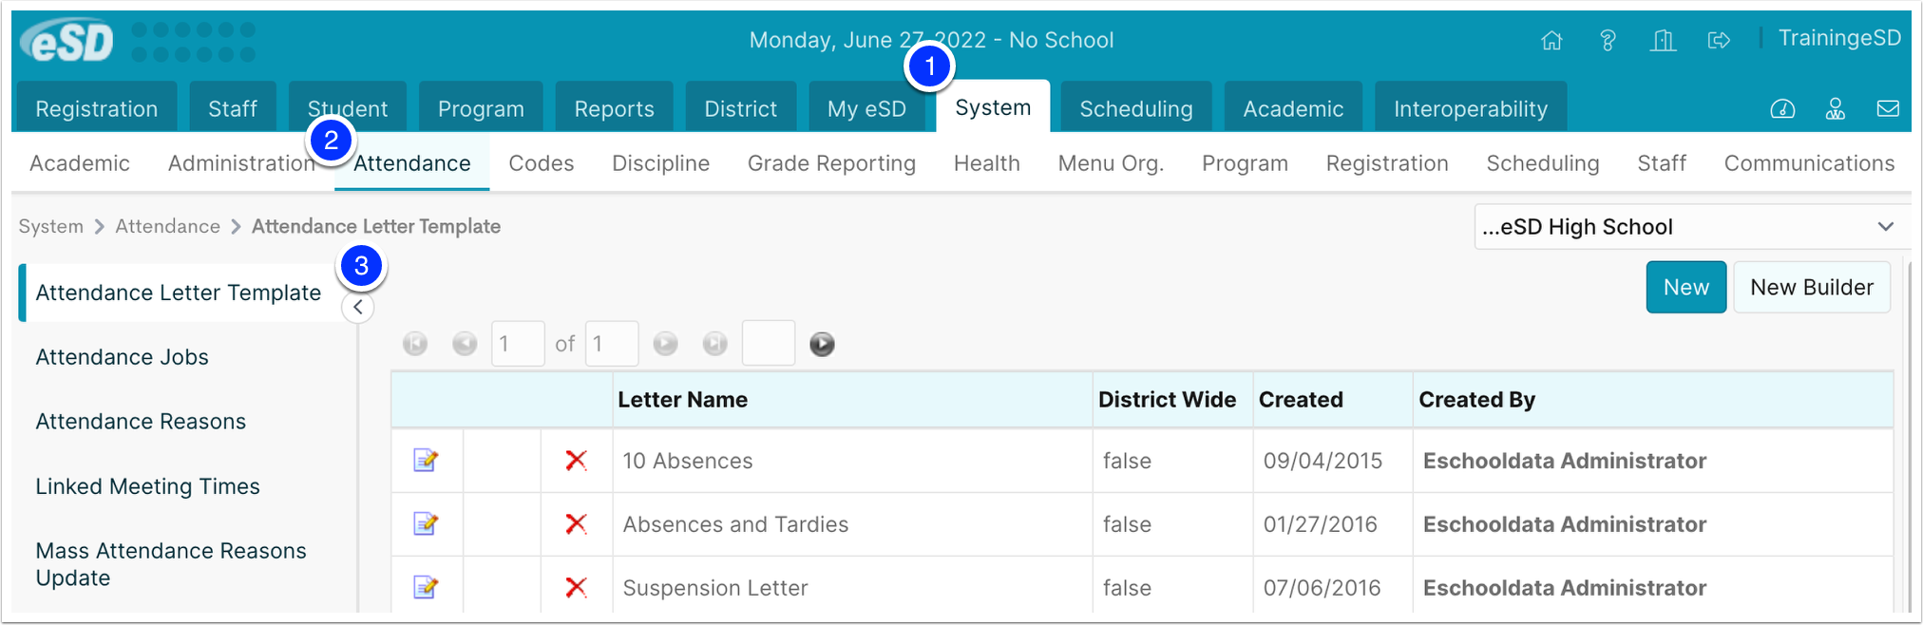Open Attendance Jobs sidebar item

122,357
